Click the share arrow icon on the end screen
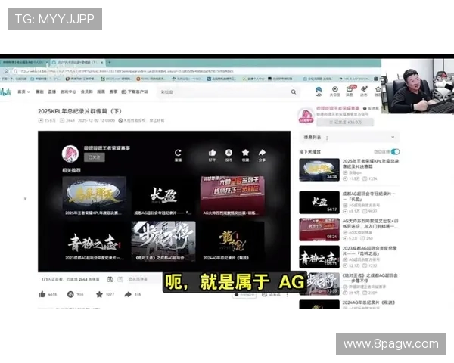 (262, 152)
